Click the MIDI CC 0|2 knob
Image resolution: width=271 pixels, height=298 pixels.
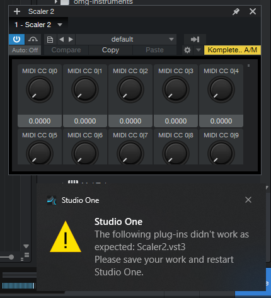tap(130, 89)
